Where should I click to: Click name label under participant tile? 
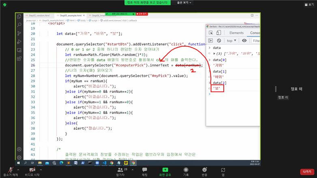[x=283, y=97]
